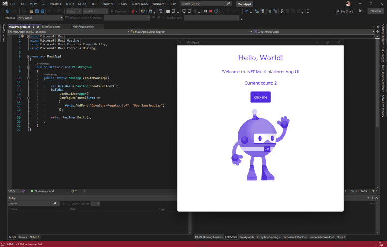Click the top search box (Ctrl+Q)
Image resolution: width=387 pixels, height=247 pixels.
[x=206, y=4]
